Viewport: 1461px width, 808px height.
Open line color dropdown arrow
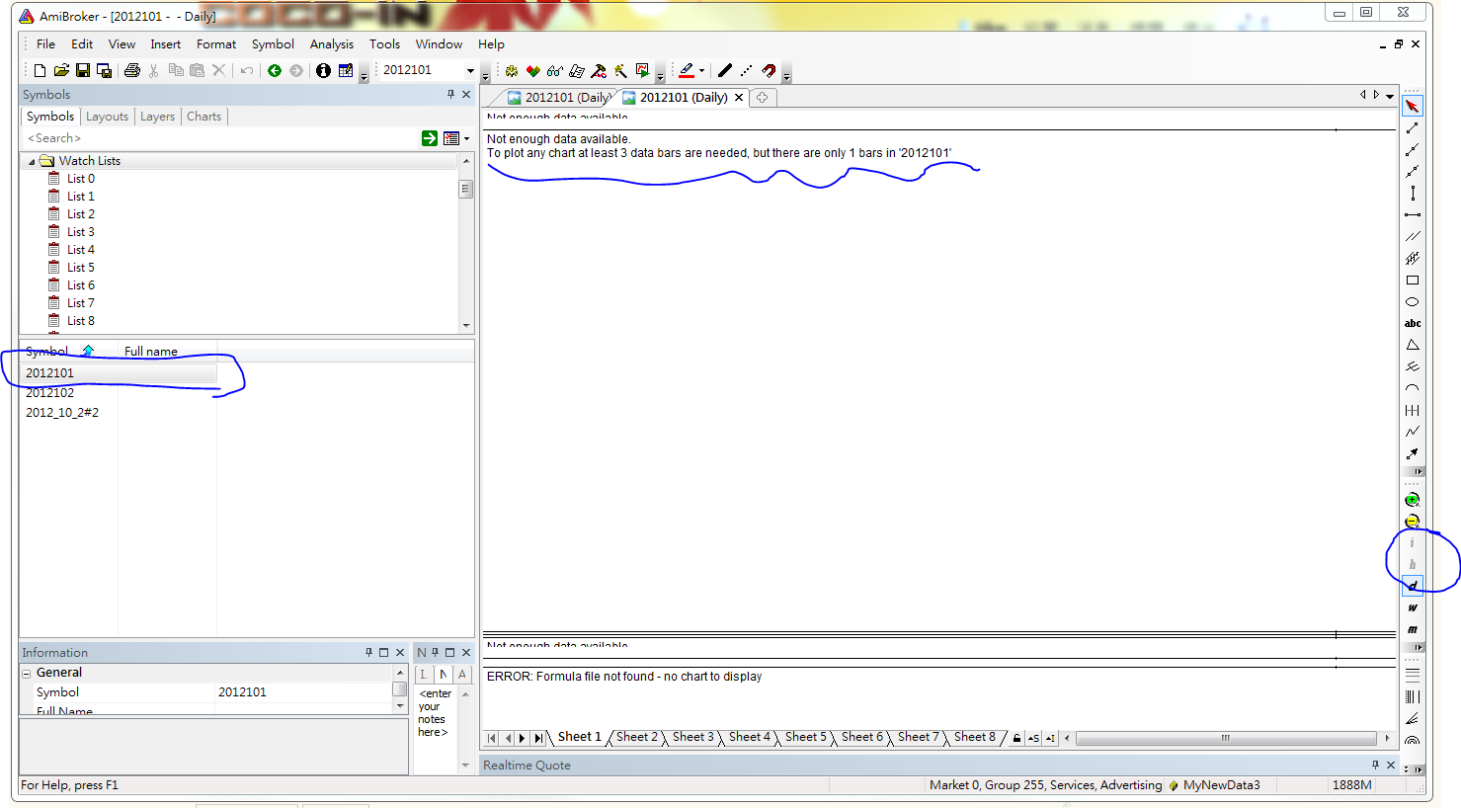(x=701, y=70)
